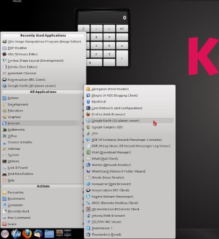Click the Scribus page layout icon
This screenshot has width=219, height=239.
(x=4, y=61)
